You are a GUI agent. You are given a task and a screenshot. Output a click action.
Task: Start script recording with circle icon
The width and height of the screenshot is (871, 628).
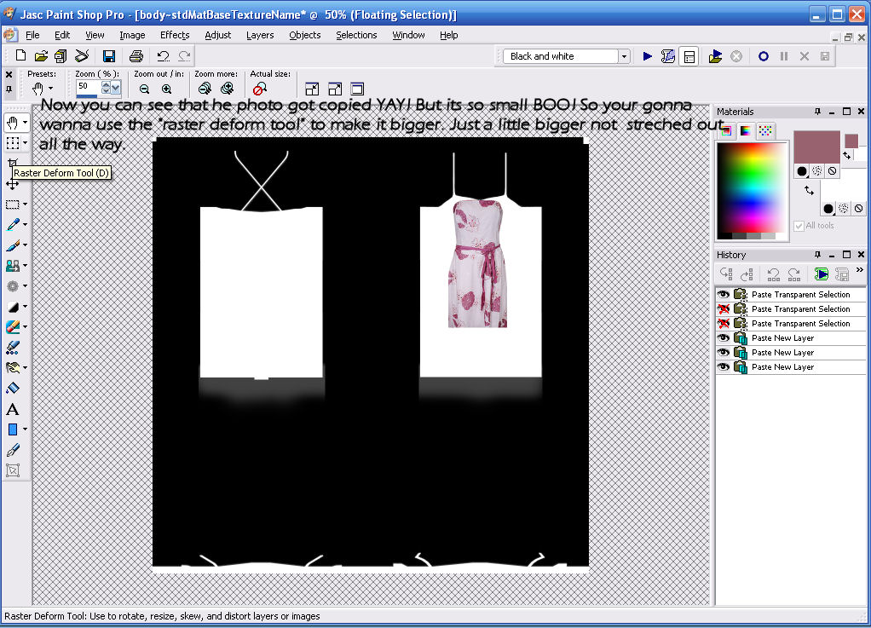[x=764, y=56]
